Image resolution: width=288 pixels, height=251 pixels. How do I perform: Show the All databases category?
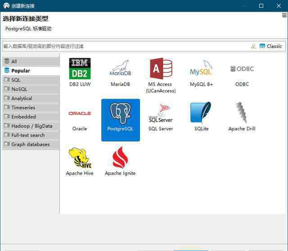tap(31, 61)
